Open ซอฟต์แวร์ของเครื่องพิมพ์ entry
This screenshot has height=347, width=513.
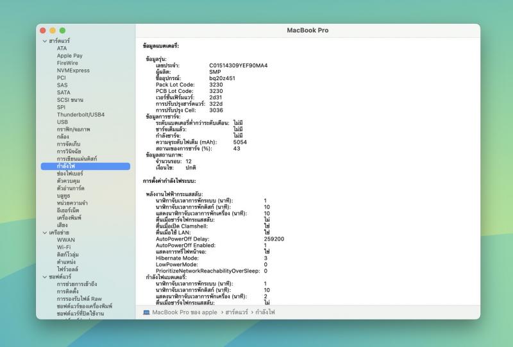click(85, 306)
